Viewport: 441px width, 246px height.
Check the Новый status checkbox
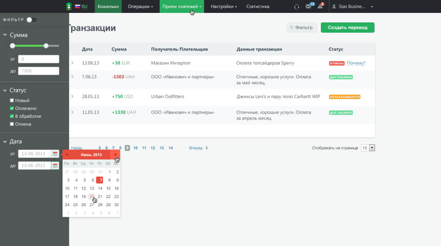[x=12, y=101]
